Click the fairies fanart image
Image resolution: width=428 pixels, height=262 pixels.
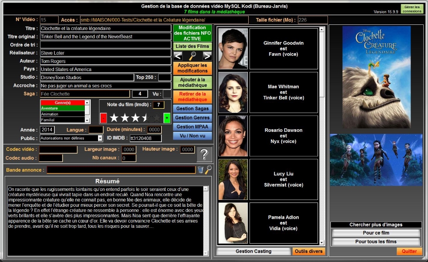point(376,160)
